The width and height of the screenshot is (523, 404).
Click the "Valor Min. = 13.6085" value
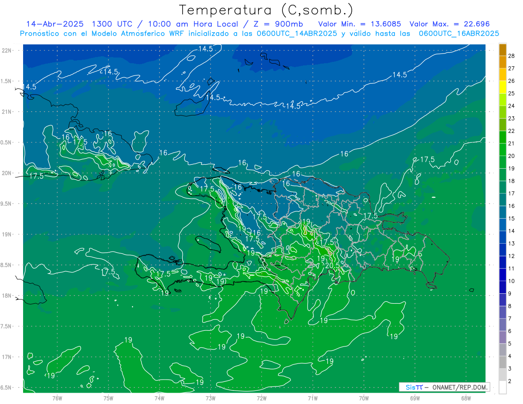360,24
